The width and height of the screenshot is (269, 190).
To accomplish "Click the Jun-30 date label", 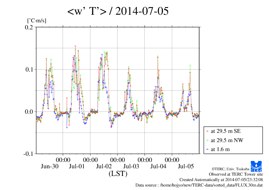I will 50,166.
